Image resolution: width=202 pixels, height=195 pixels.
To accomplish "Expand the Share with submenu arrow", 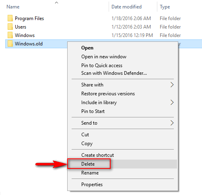I will 172,85.
